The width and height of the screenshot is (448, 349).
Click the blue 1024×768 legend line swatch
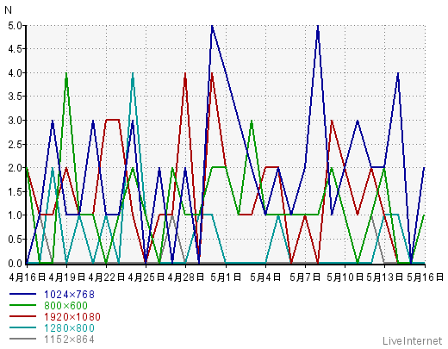22,294
